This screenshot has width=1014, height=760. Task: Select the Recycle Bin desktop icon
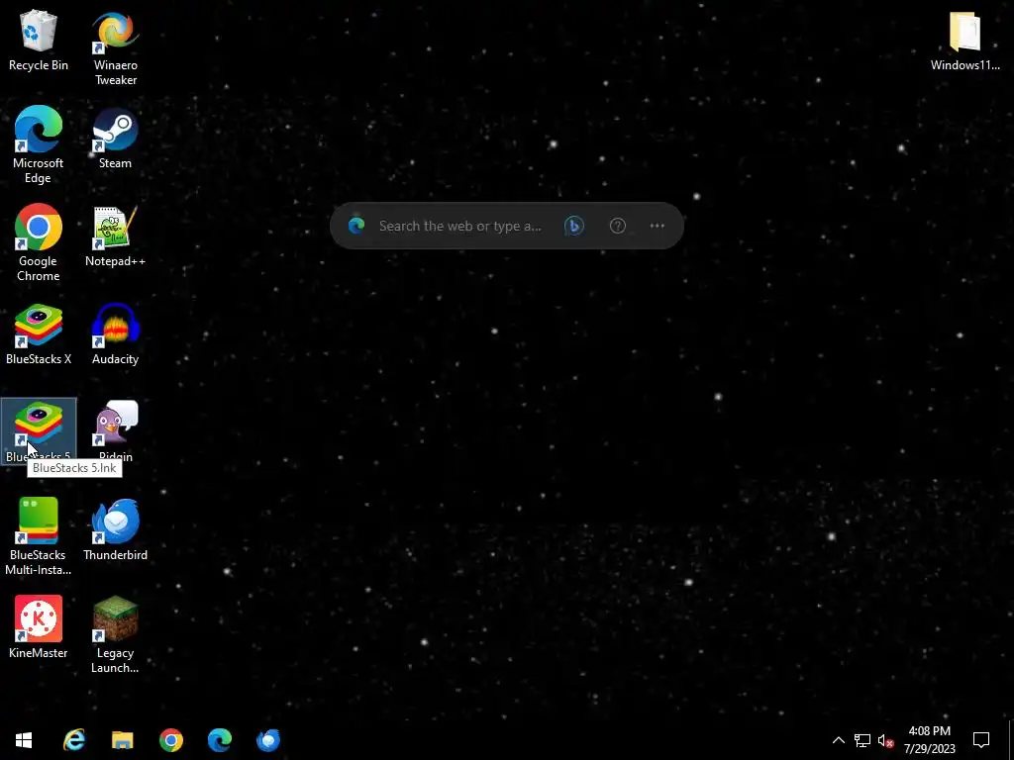[39, 40]
